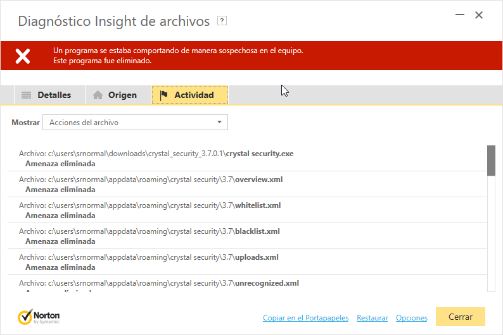
Task: Open the Opciones link
Action: (412, 318)
